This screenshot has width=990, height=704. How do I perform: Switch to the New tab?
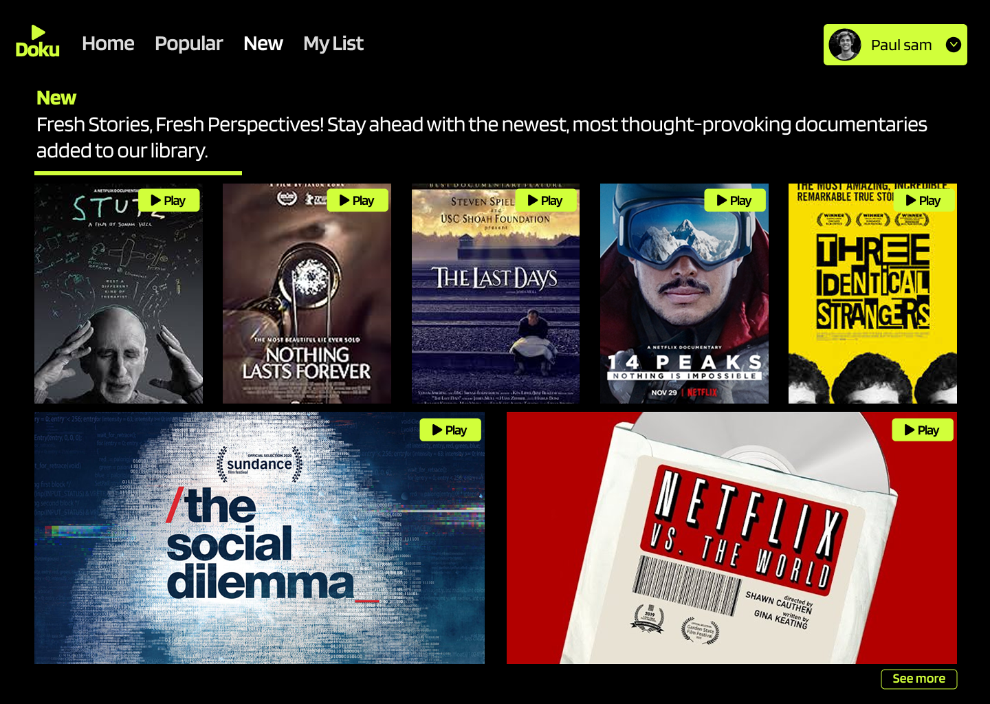[263, 43]
